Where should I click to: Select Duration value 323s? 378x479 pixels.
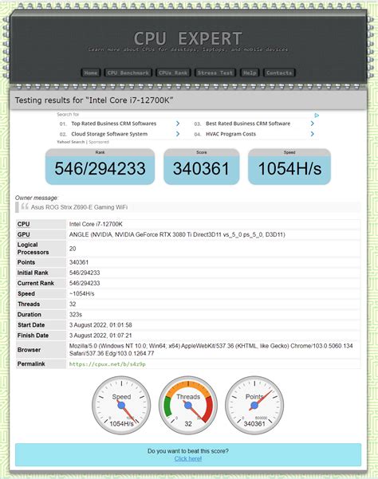point(76,314)
